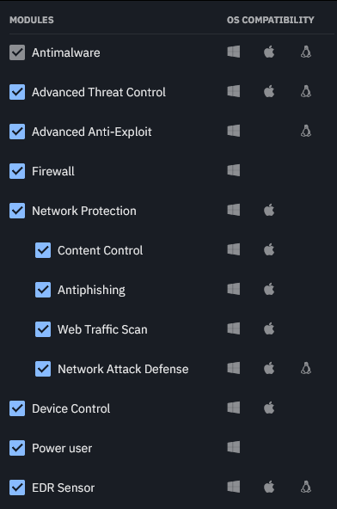Click the MODULES column header
Screen dimensions: 337x509
32,20
